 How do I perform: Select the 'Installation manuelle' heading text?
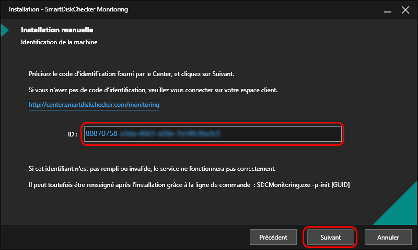[x=57, y=30]
